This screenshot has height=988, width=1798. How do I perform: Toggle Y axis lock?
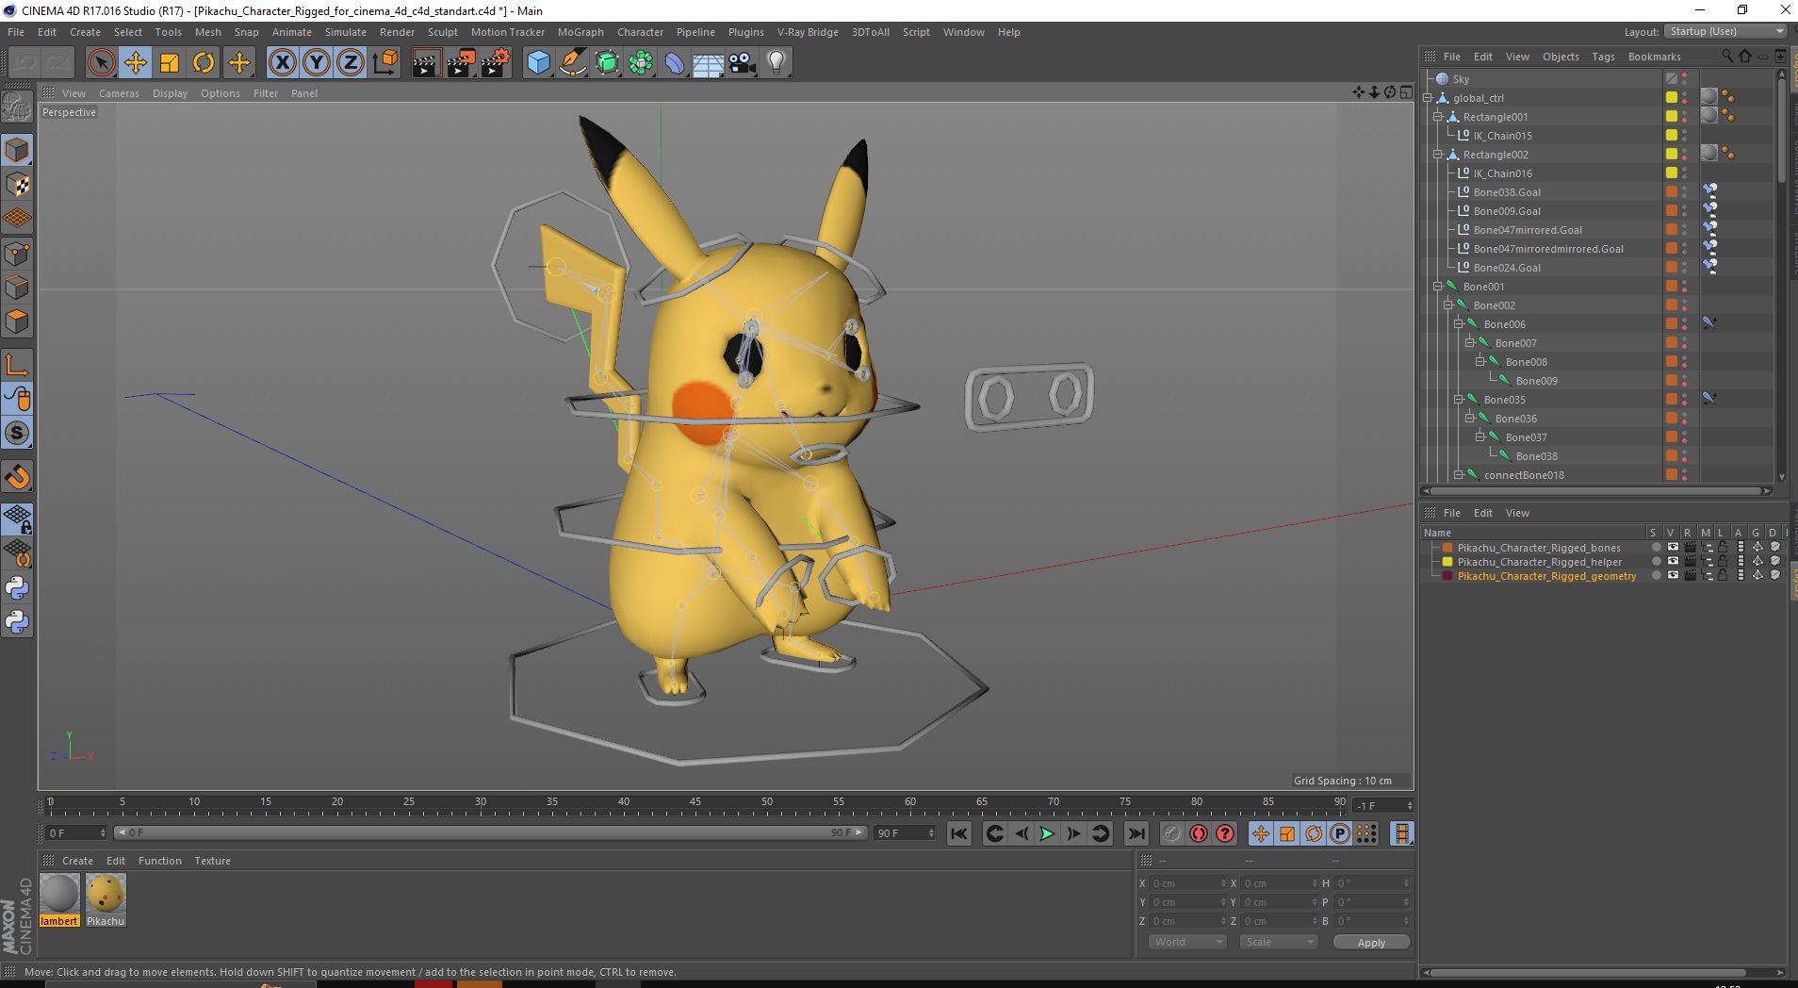point(317,63)
